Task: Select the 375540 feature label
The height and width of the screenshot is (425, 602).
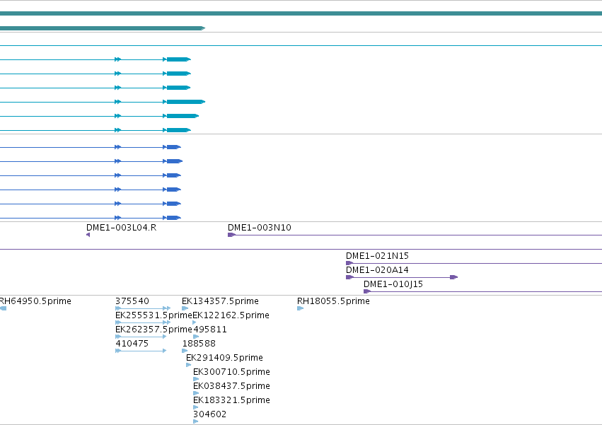Action: 132,301
